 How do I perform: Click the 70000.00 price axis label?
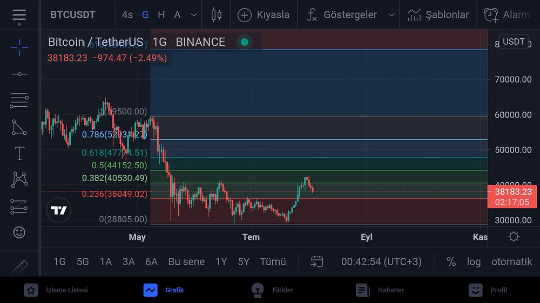pos(513,79)
